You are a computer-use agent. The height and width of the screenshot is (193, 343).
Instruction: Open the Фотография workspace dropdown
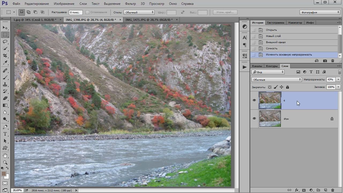point(320,12)
